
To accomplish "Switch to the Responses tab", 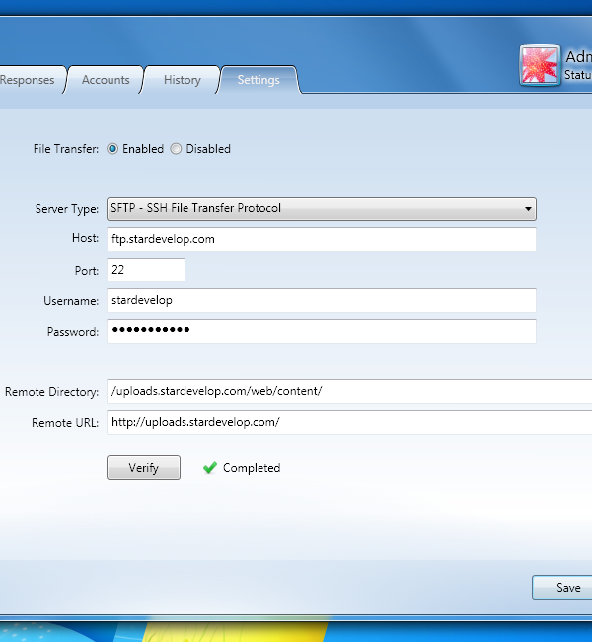I will [30, 80].
